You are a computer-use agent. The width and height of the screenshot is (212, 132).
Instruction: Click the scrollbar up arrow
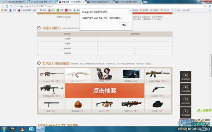(211, 14)
